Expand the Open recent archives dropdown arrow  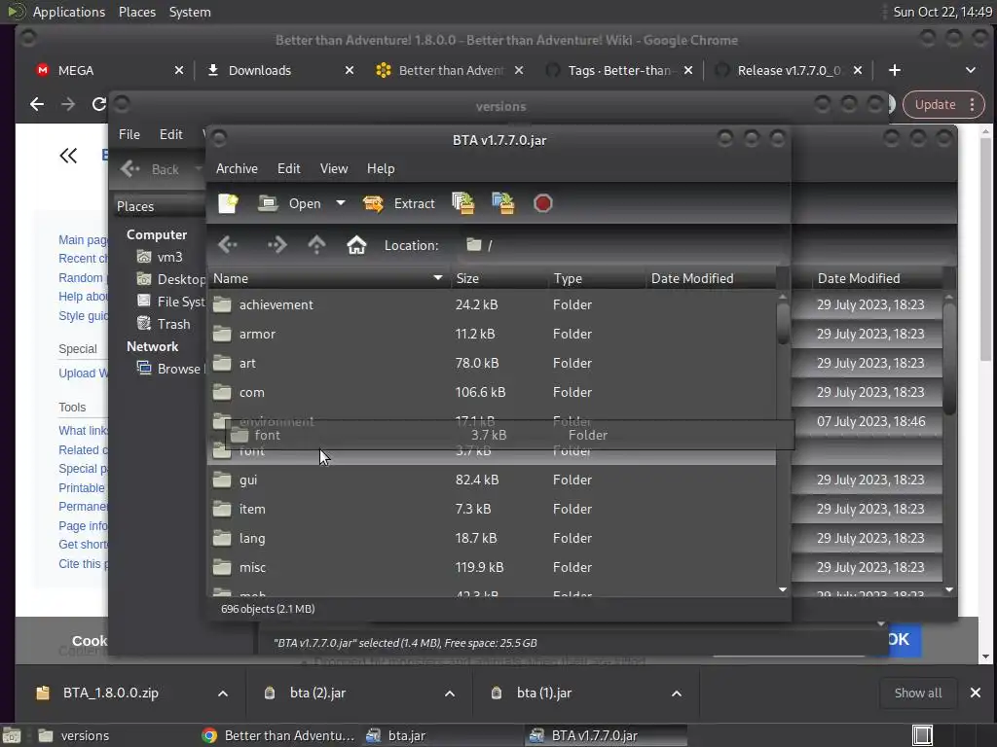coord(341,203)
